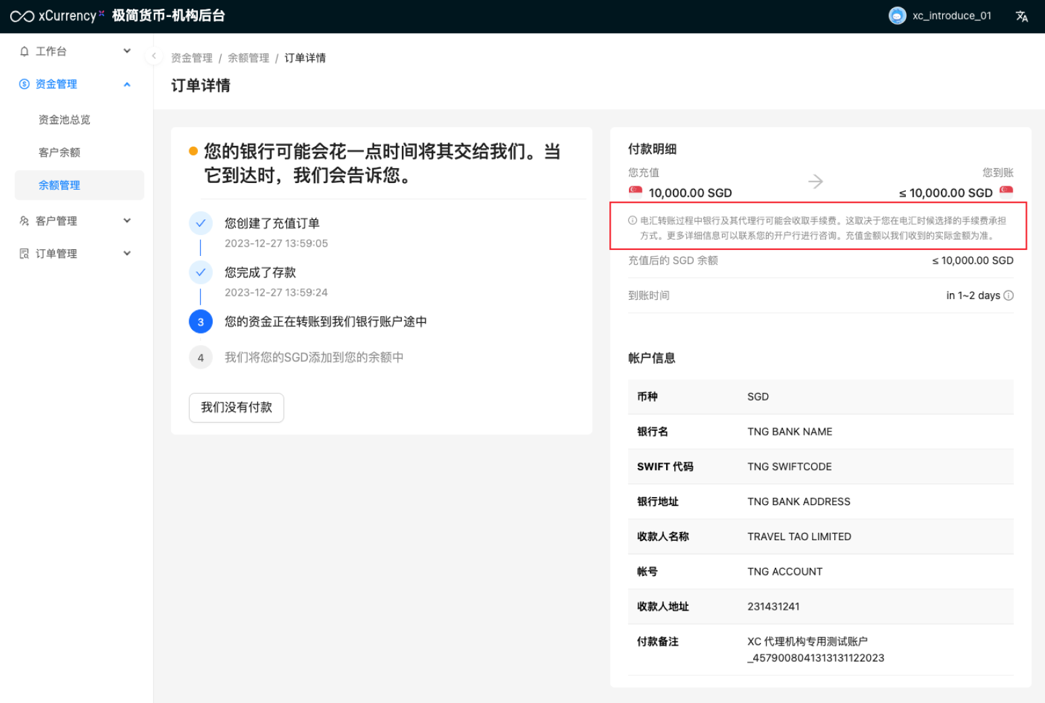Click the in 1~2 days arrival time
Image resolution: width=1045 pixels, height=703 pixels.
pyautogui.click(x=973, y=296)
